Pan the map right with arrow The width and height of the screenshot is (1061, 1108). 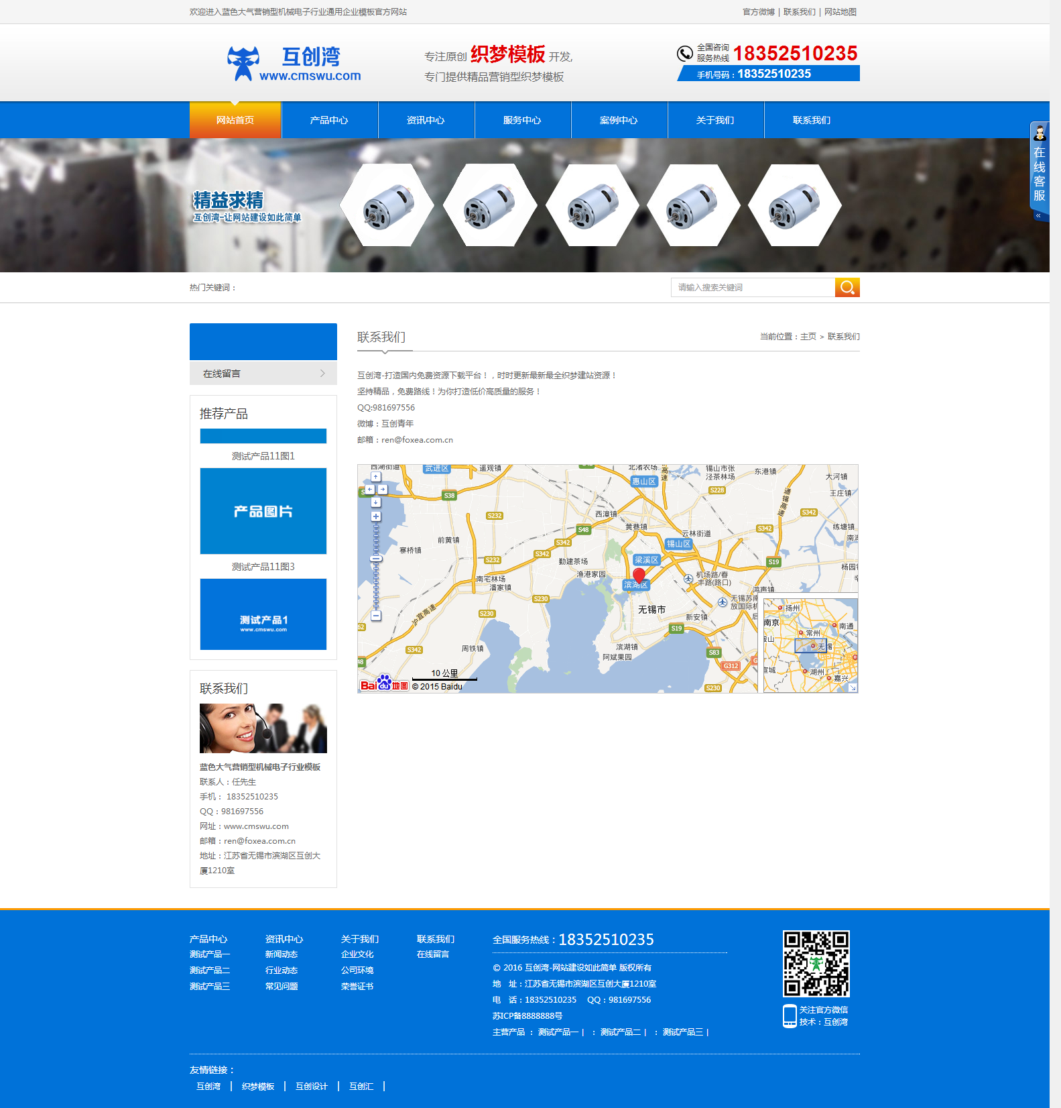(x=383, y=490)
